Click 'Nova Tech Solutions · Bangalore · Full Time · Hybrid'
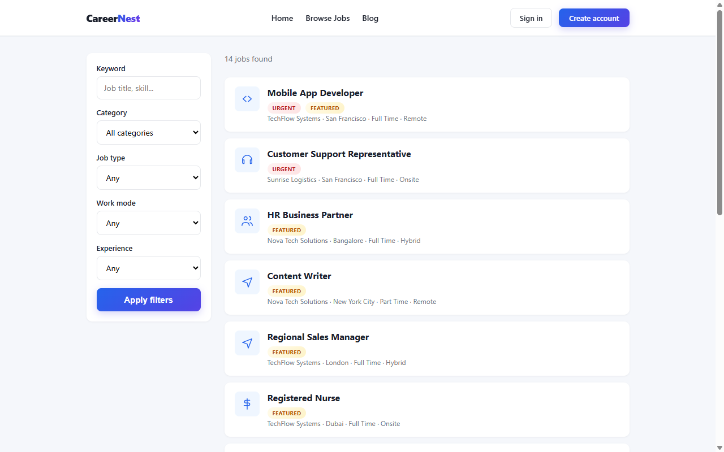This screenshot has height=452, width=724. tap(344, 241)
